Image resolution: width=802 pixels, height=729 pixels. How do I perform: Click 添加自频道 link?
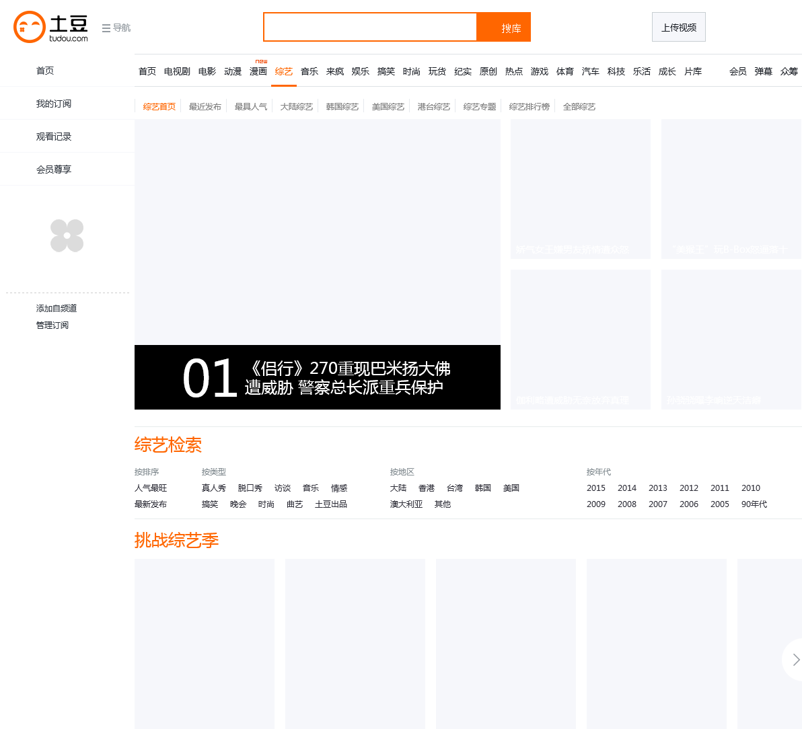[57, 308]
